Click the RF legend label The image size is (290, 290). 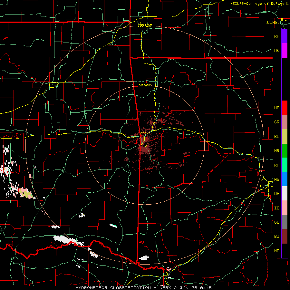pyautogui.click(x=276, y=36)
